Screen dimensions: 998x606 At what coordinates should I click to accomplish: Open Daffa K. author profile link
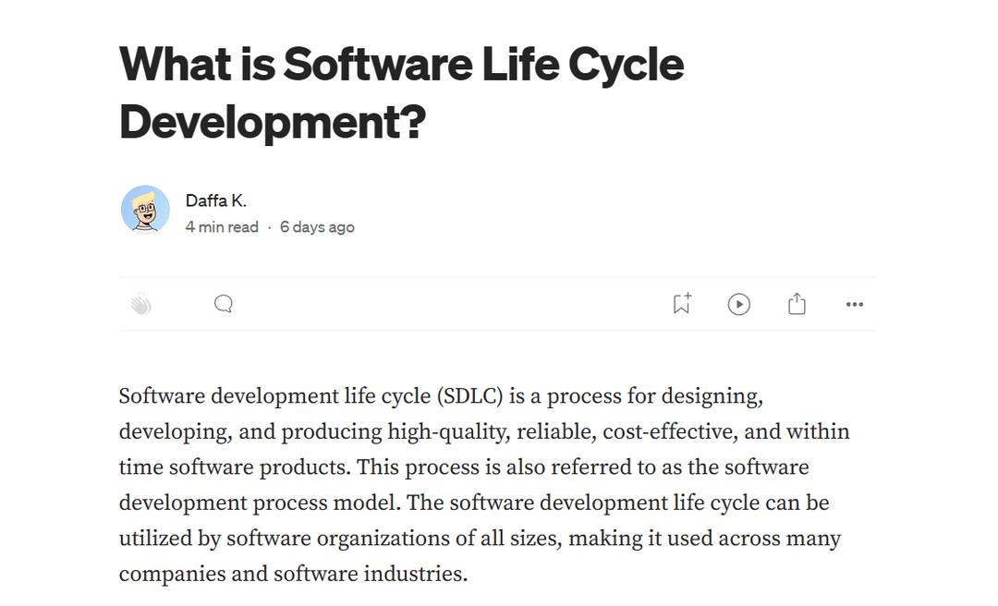[215, 200]
